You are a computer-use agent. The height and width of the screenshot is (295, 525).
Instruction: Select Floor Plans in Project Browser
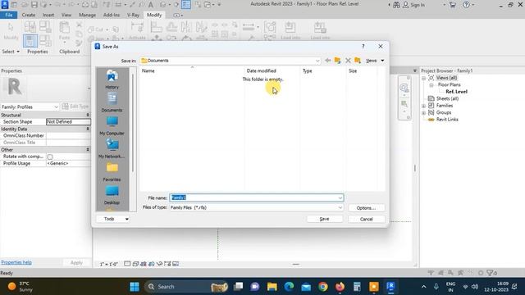(x=449, y=84)
